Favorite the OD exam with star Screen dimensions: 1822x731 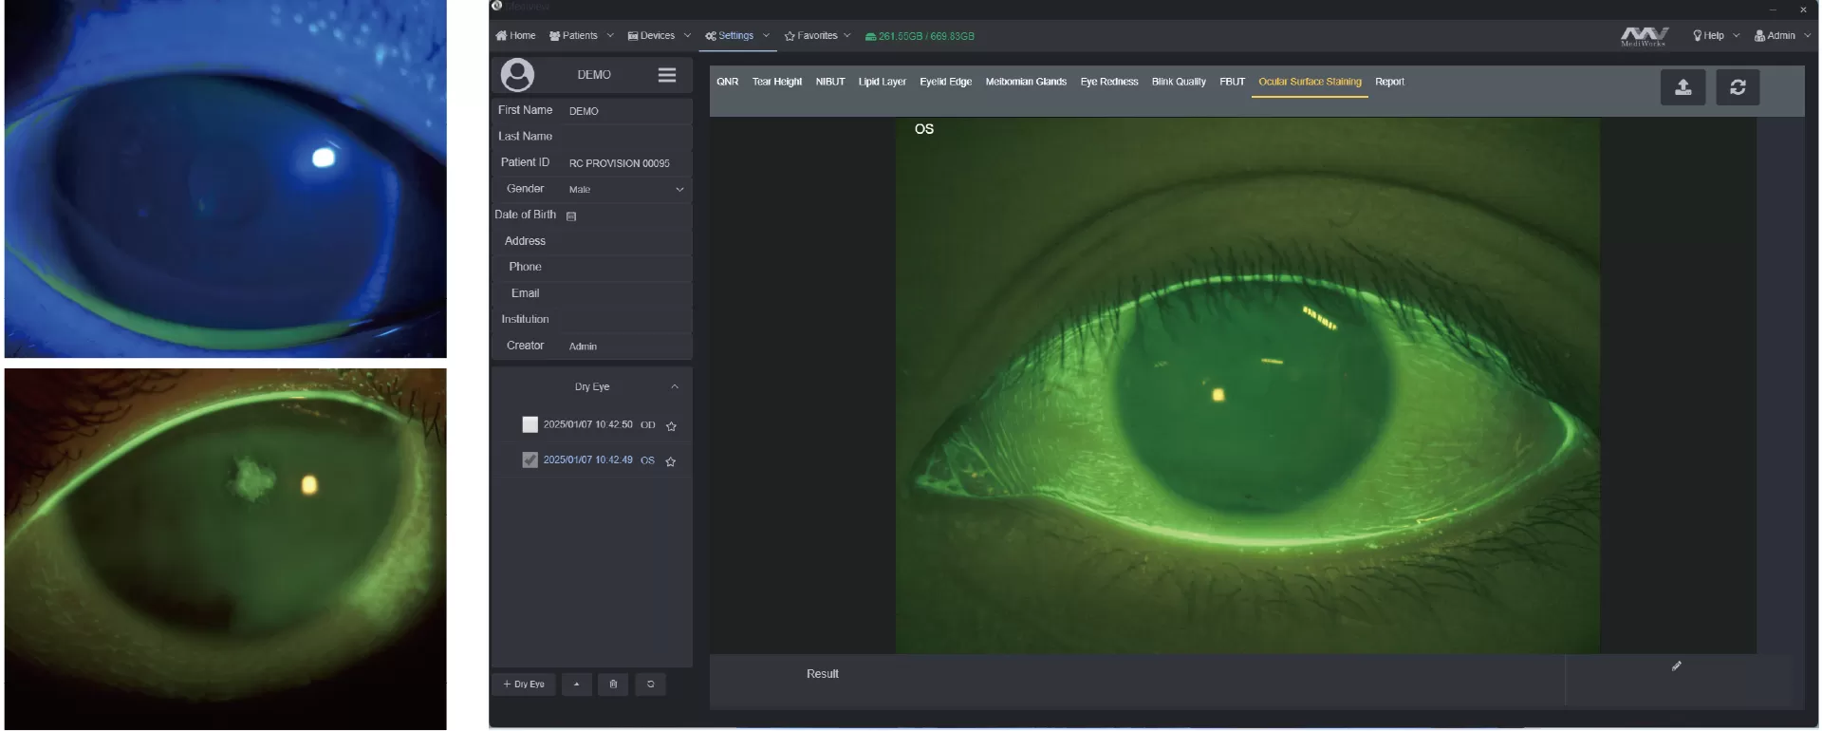click(671, 426)
